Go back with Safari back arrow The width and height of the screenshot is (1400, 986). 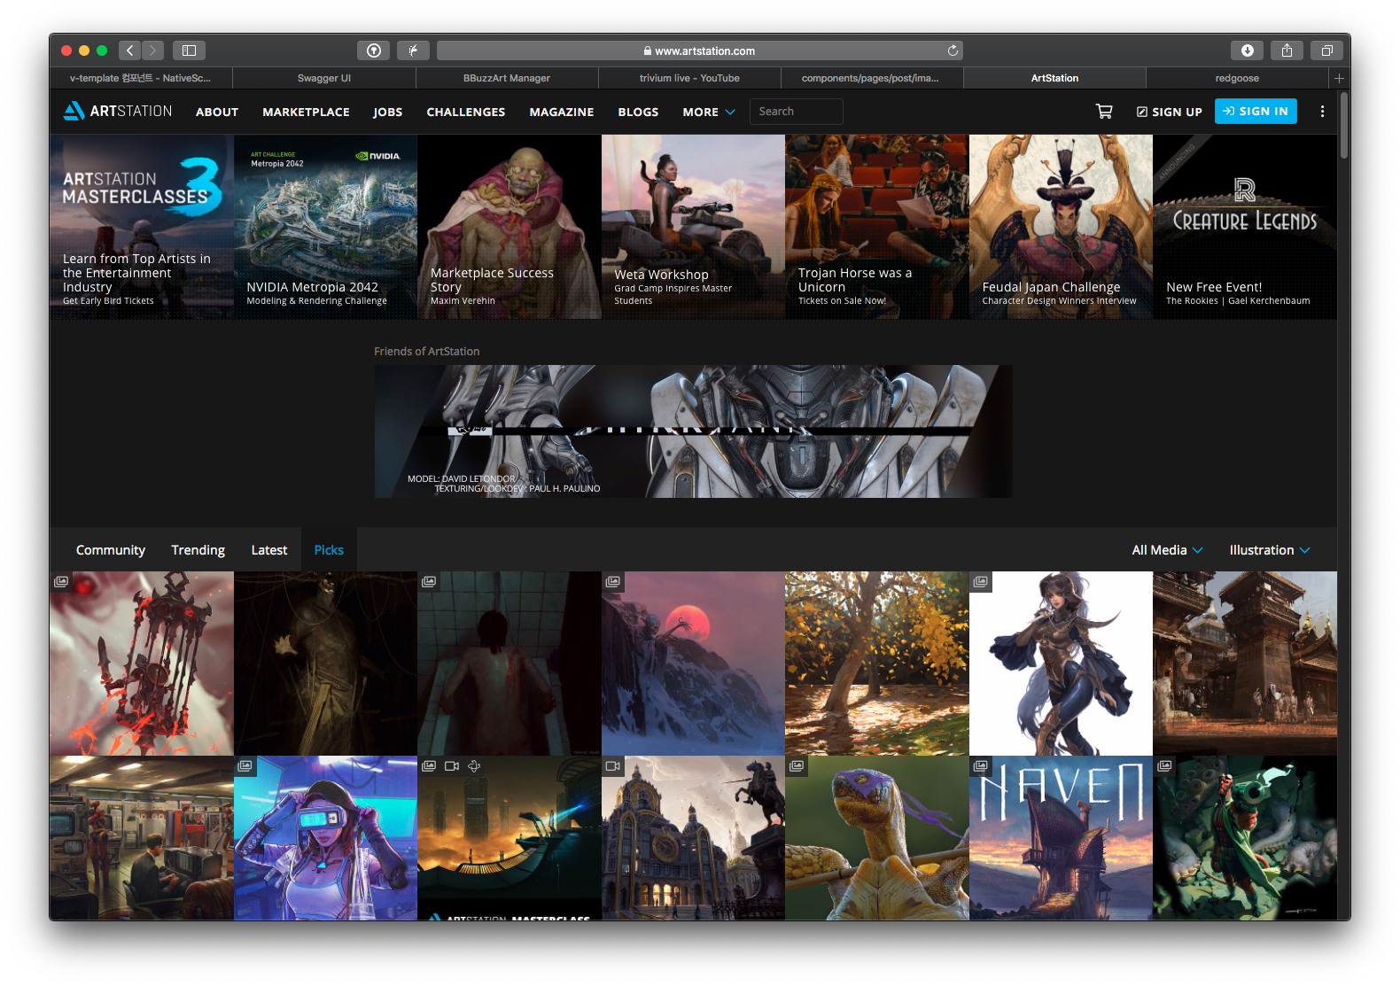point(130,50)
